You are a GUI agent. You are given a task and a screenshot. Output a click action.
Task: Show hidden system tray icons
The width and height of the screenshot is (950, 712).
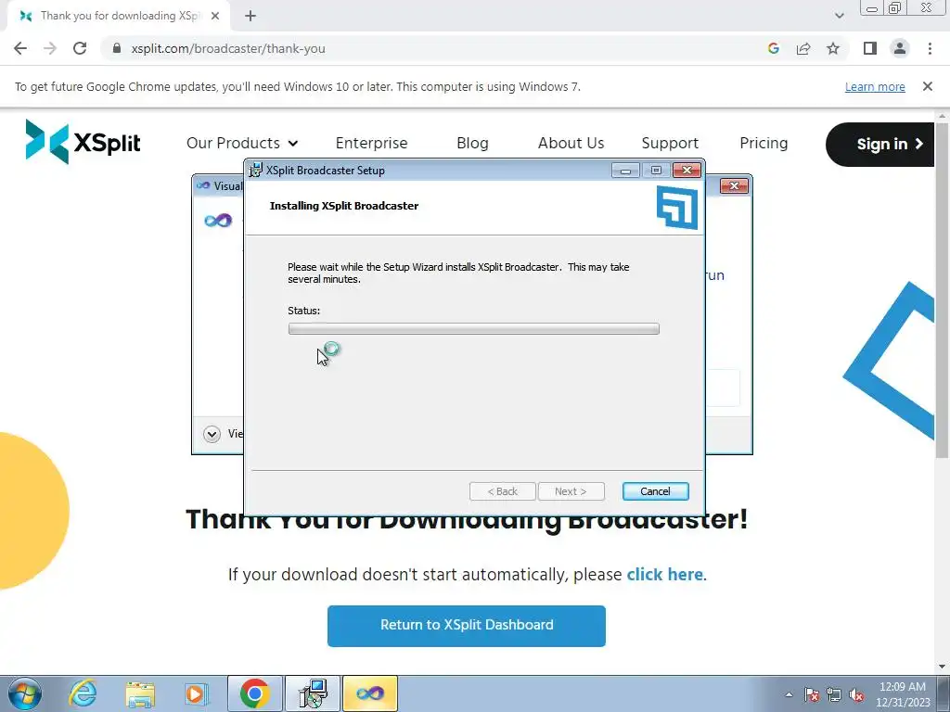(789, 694)
